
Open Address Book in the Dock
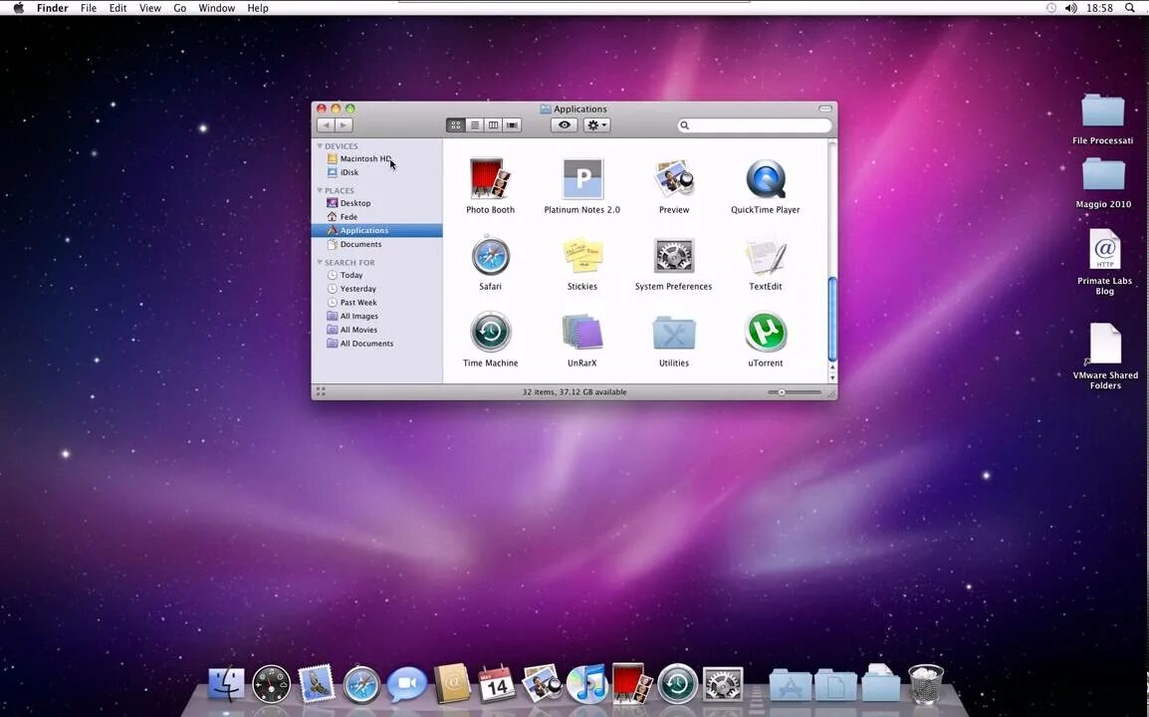(451, 684)
